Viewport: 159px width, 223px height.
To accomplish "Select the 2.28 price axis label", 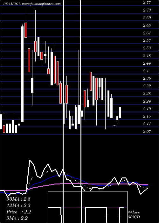I will 147,94.
